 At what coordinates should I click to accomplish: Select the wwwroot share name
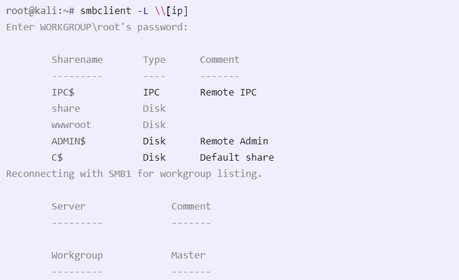71,125
